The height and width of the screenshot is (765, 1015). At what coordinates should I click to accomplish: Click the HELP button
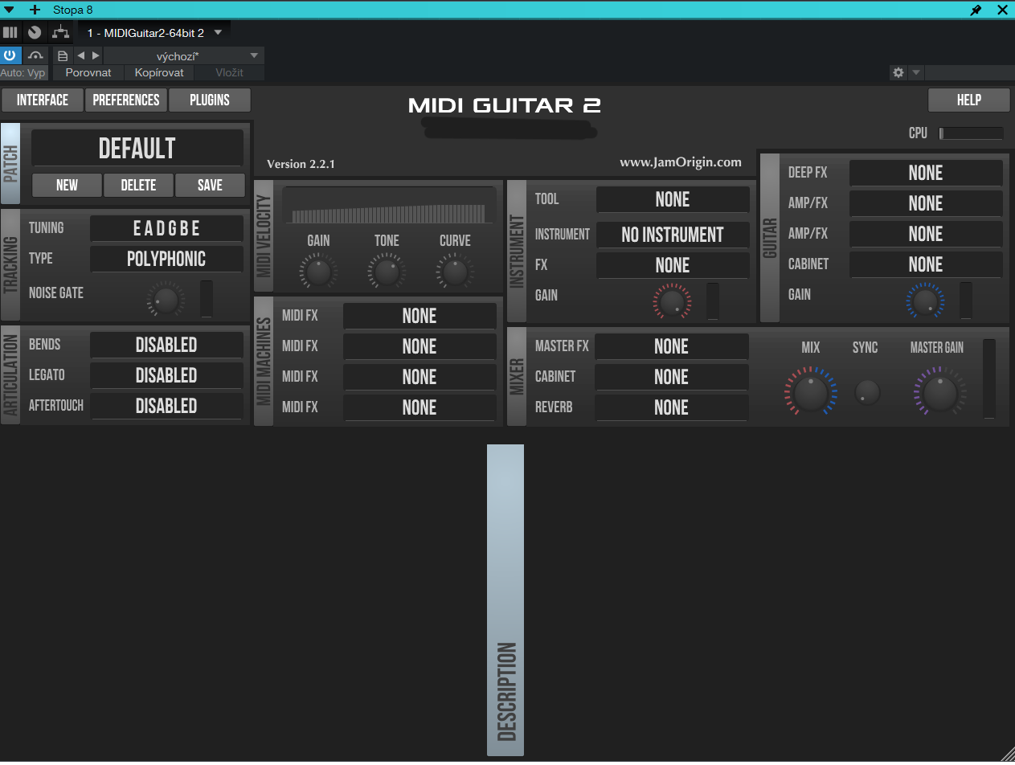coord(968,100)
